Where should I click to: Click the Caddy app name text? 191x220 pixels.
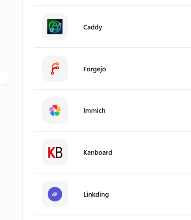(x=93, y=27)
